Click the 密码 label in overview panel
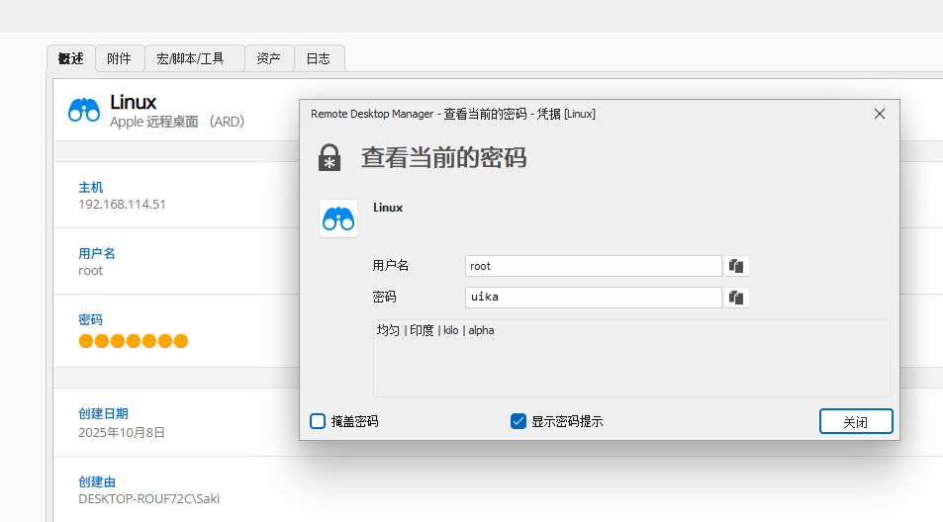Image resolution: width=943 pixels, height=522 pixels. 91,319
